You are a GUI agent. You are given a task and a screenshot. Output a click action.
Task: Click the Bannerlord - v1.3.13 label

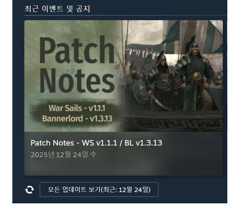(77, 118)
